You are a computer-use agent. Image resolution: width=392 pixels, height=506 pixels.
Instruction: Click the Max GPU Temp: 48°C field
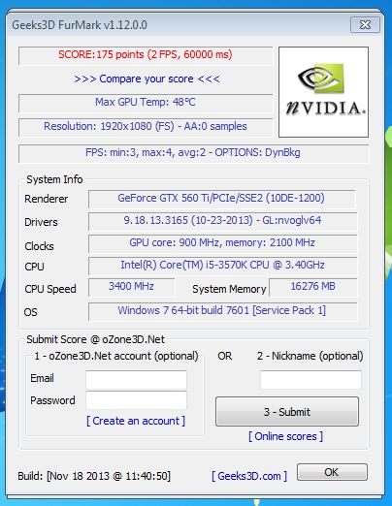[x=146, y=103]
